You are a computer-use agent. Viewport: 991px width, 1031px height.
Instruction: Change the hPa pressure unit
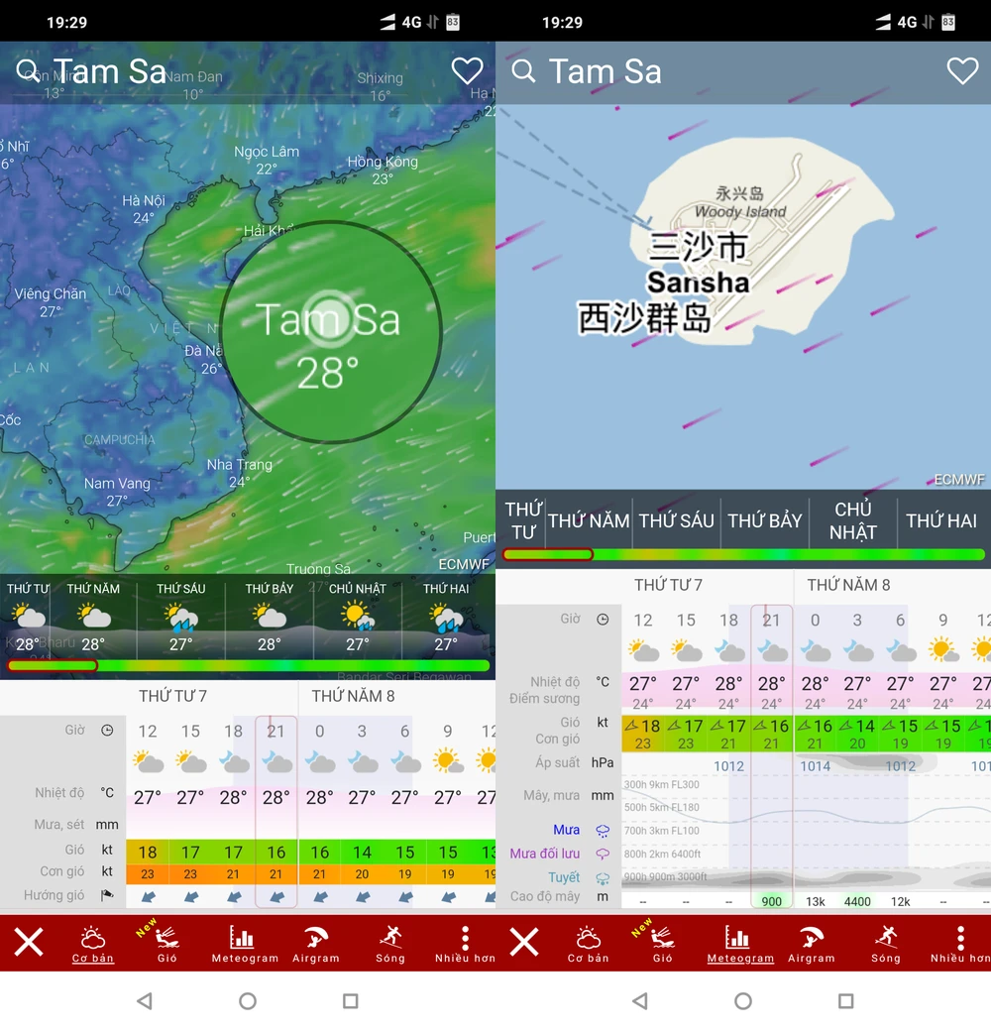pyautogui.click(x=603, y=763)
